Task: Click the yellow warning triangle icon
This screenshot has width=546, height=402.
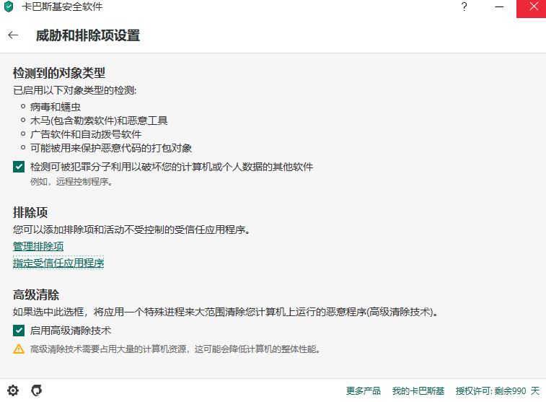Action: point(19,349)
